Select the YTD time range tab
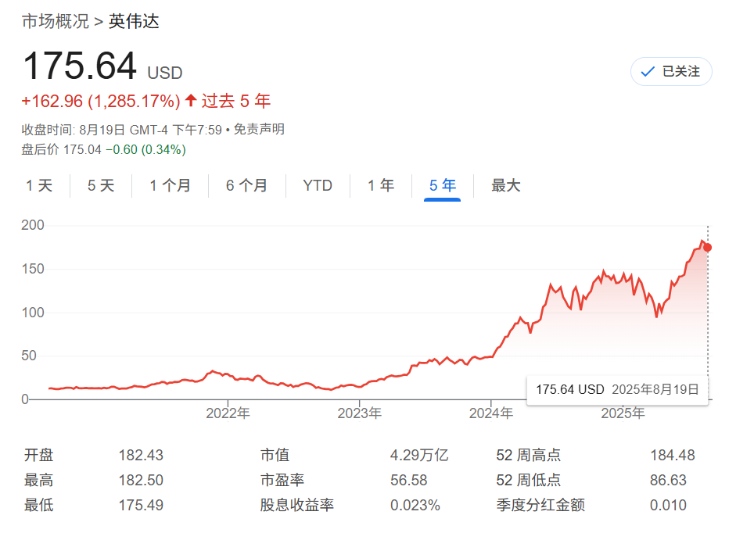This screenshot has width=754, height=533. [x=318, y=185]
